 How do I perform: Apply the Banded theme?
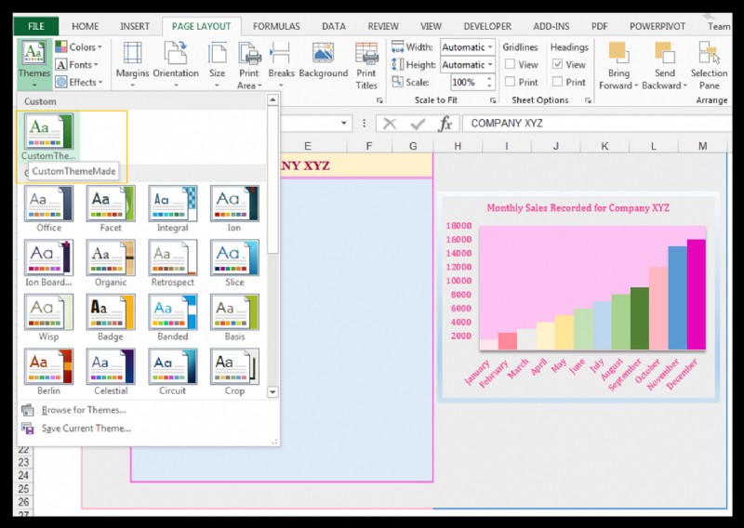(x=173, y=318)
